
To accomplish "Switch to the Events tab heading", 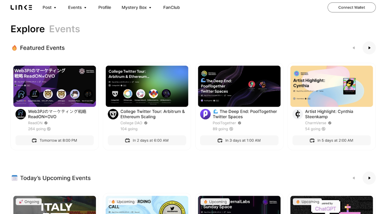I will pos(64,29).
